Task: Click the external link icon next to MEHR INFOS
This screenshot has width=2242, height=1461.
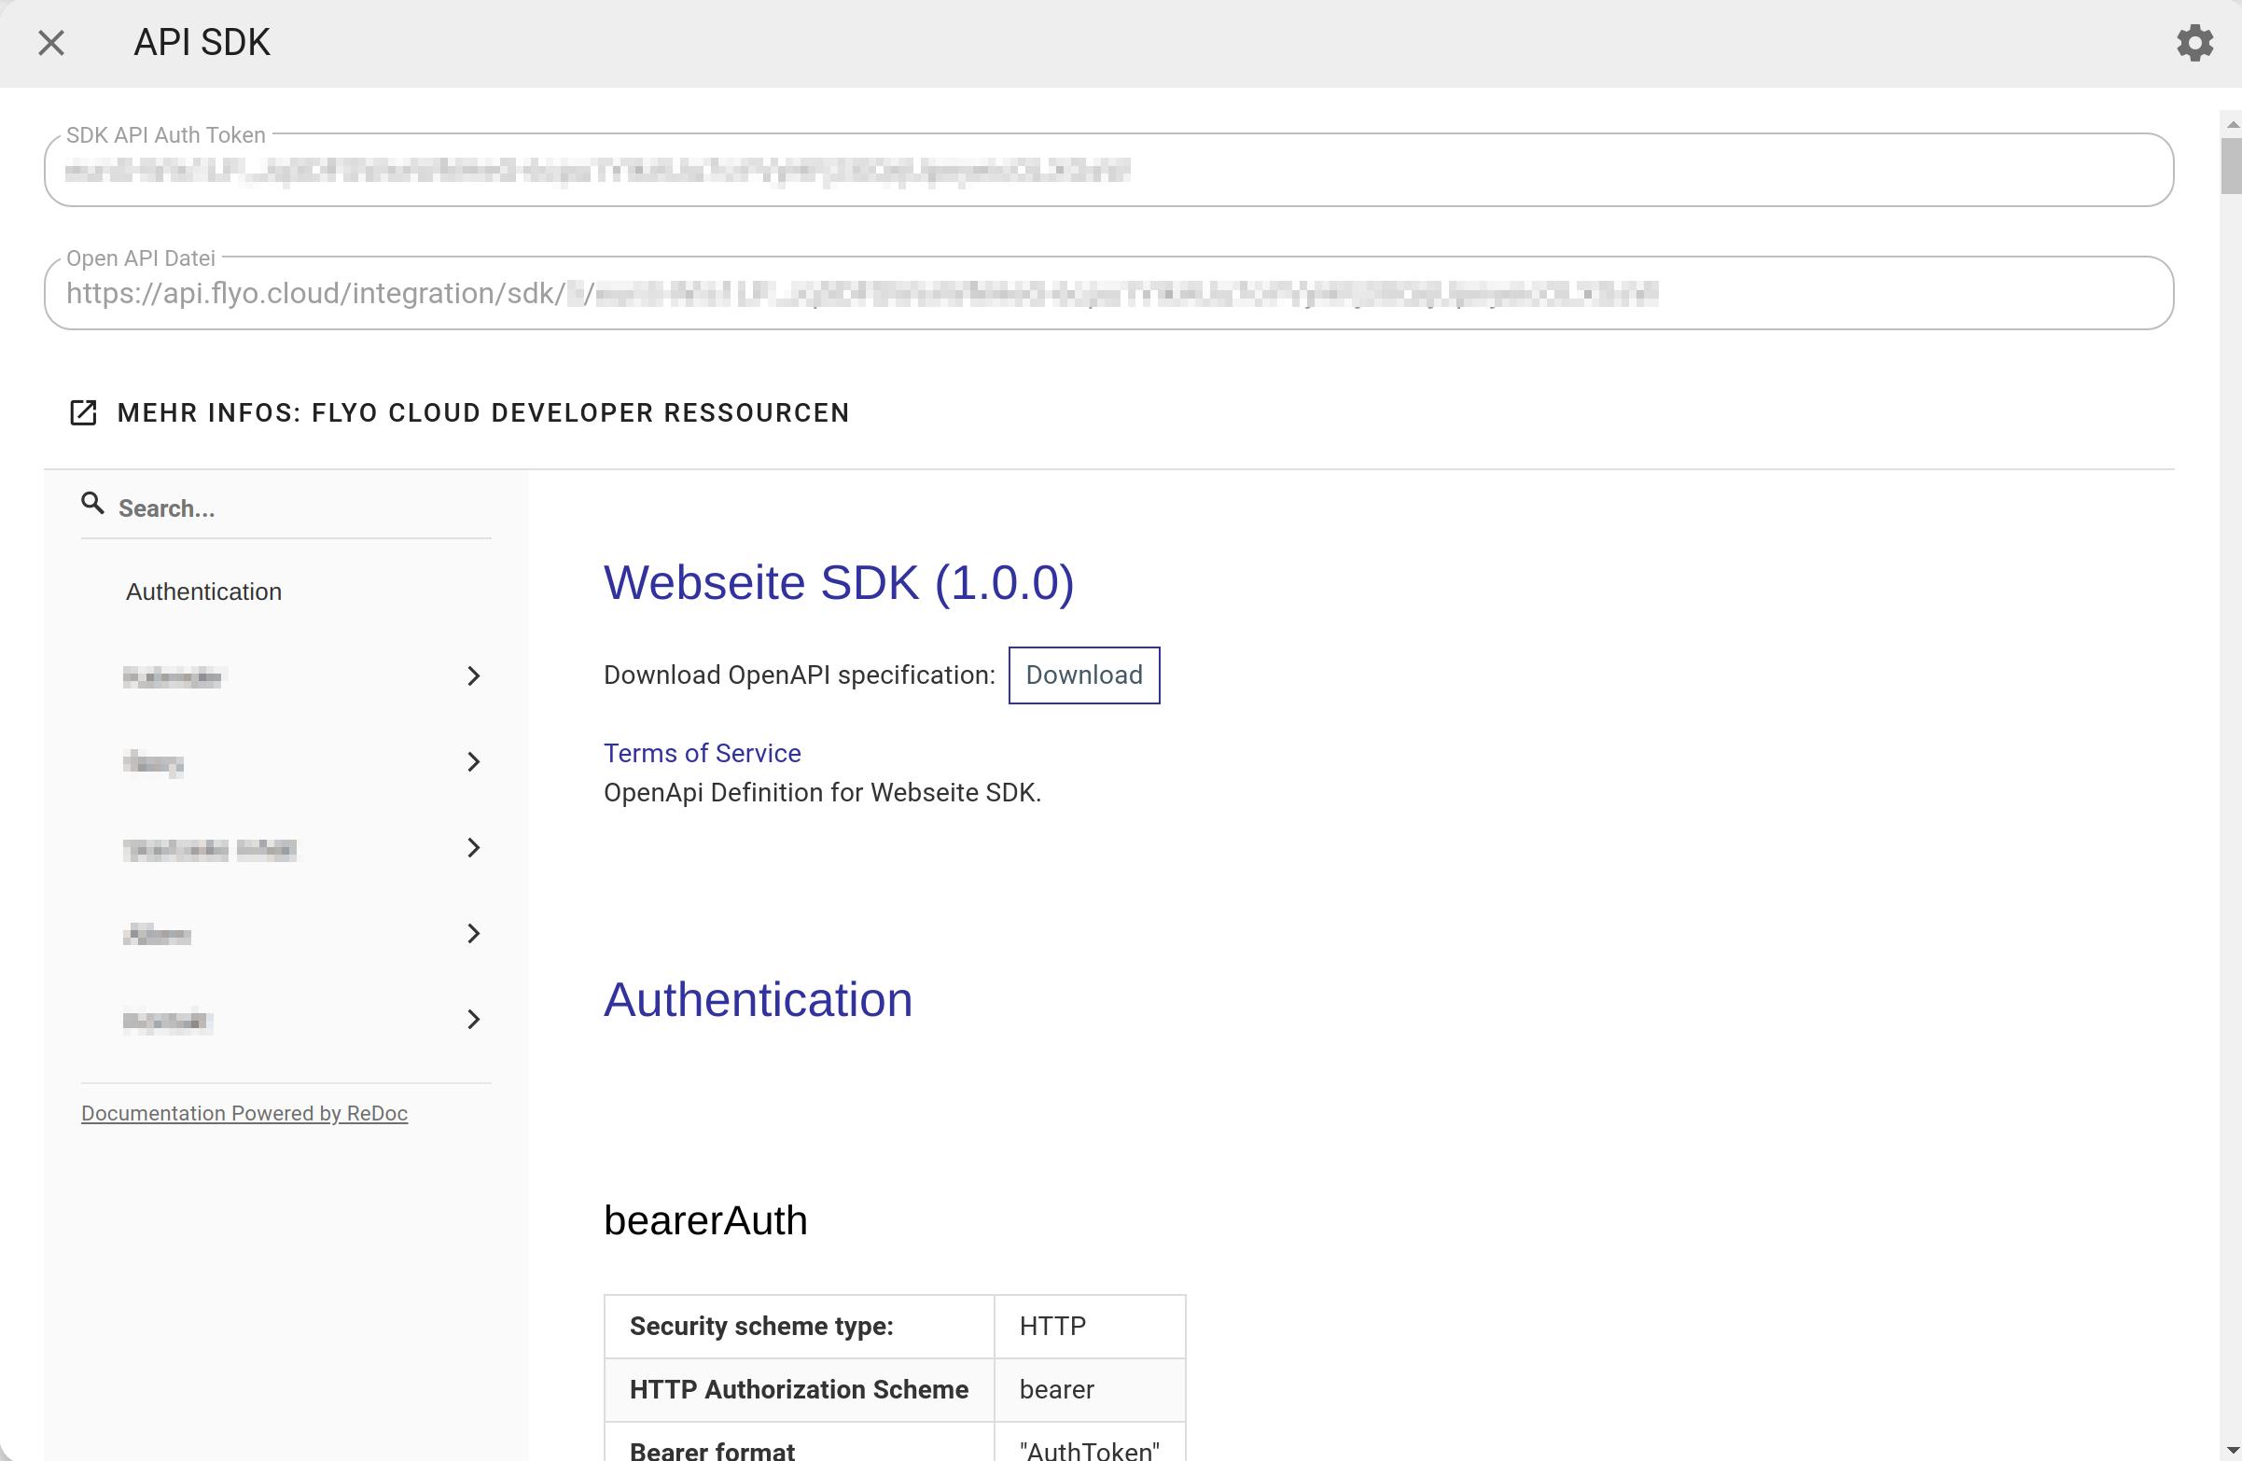Action: [83, 411]
